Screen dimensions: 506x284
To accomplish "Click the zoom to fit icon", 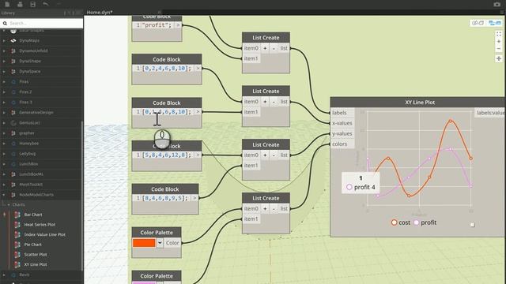I will click(x=499, y=34).
